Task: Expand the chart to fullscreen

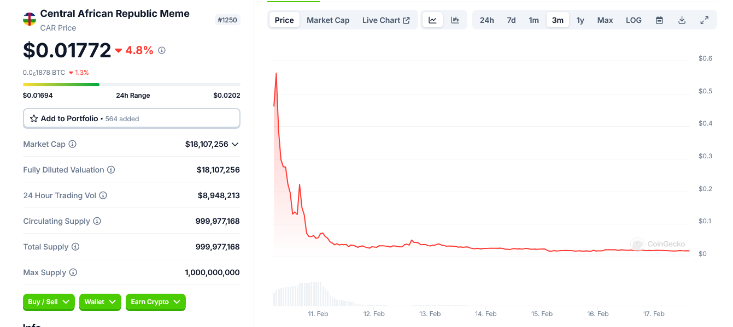Action: pyautogui.click(x=705, y=20)
